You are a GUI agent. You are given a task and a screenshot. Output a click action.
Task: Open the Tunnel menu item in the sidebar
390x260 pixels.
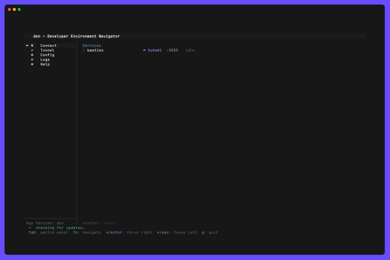coord(47,50)
